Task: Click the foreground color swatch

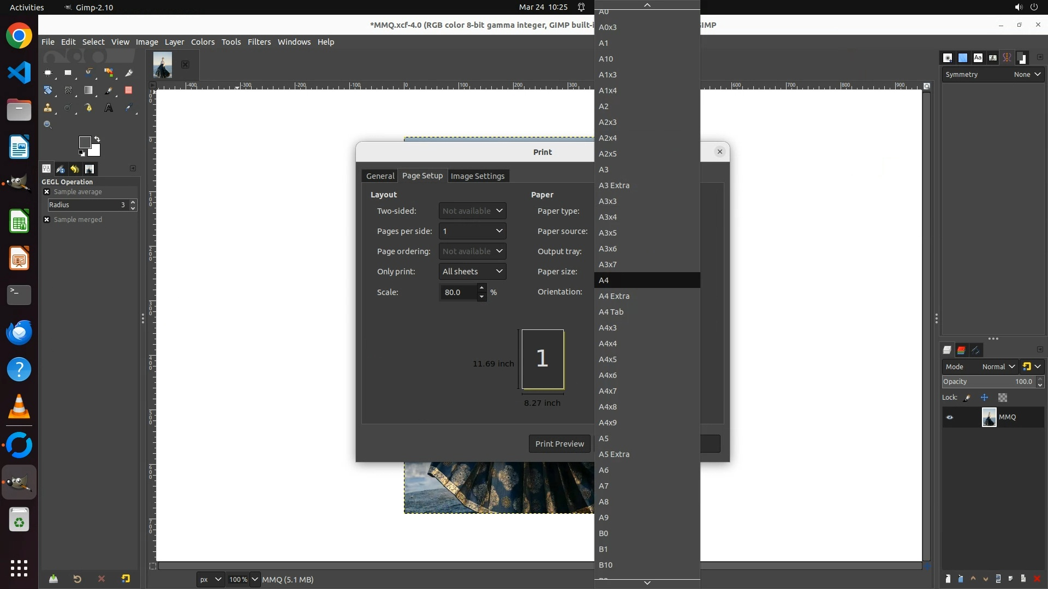Action: click(x=85, y=142)
